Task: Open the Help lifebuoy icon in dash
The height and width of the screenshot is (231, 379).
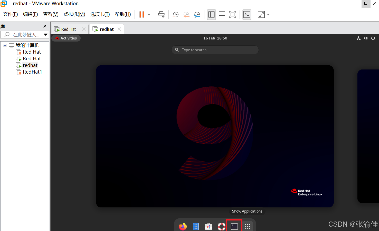Action: [x=222, y=226]
